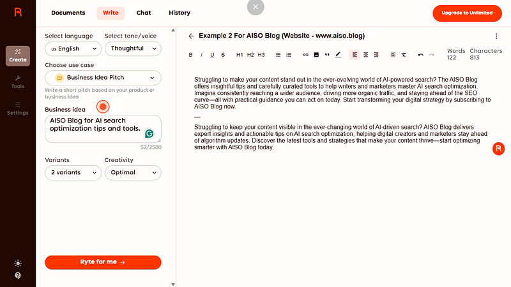Viewport: 511px width, 287px height.
Task: Insert a numbered list
Action: (x=289, y=55)
